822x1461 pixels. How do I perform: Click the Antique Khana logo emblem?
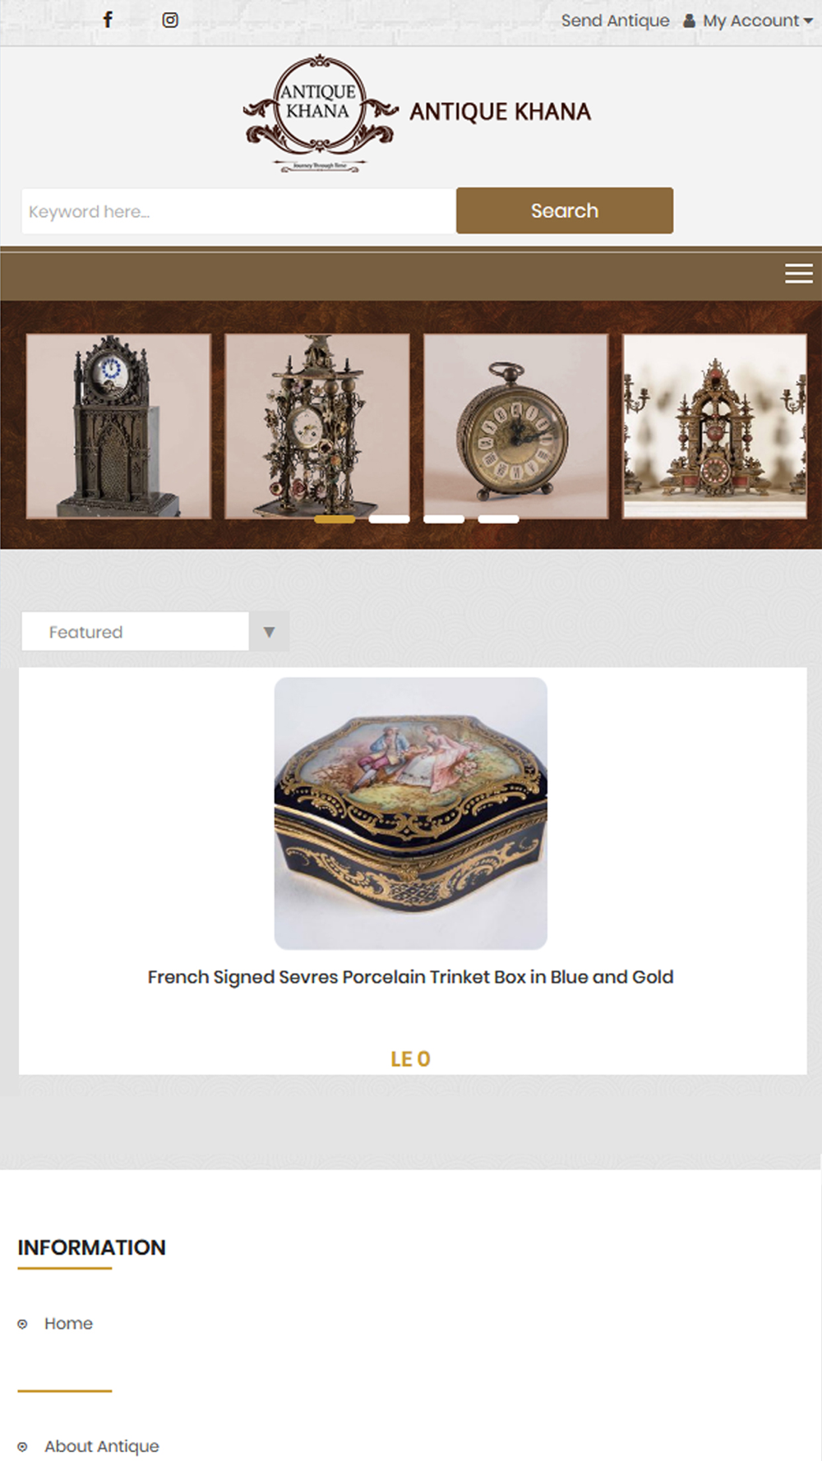(321, 113)
